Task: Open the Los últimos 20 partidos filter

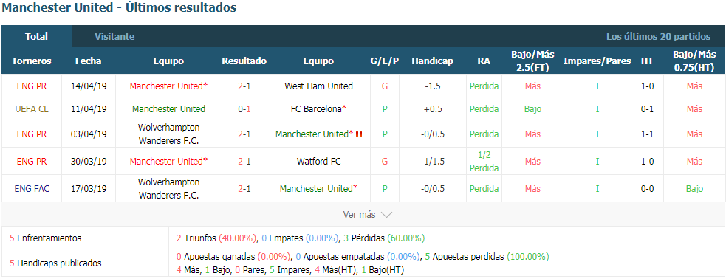Action: point(658,37)
